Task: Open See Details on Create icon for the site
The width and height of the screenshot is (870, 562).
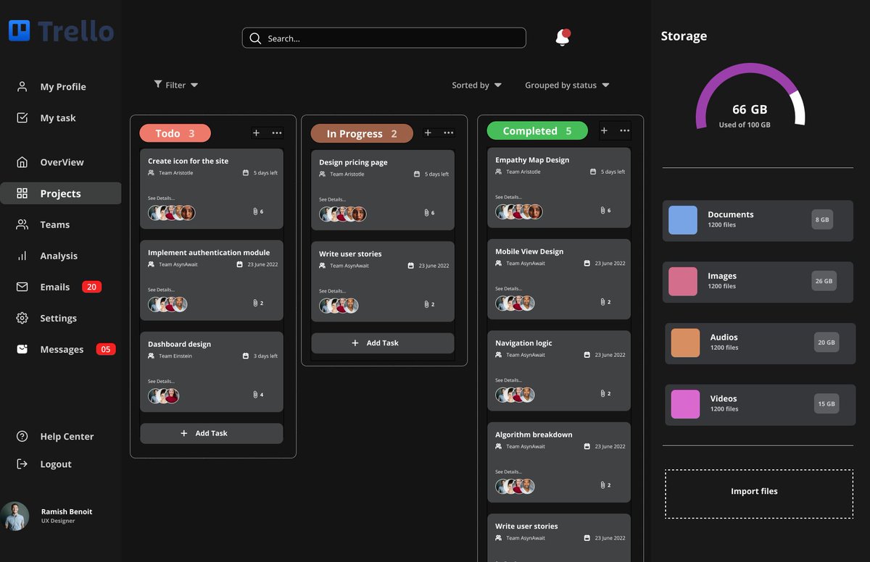Action: click(x=161, y=198)
